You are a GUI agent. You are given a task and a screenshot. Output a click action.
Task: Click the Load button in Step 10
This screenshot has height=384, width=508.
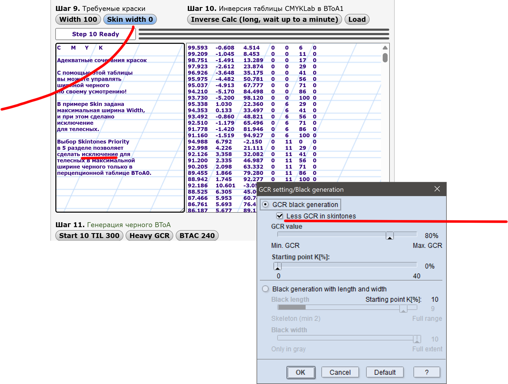[x=357, y=19]
